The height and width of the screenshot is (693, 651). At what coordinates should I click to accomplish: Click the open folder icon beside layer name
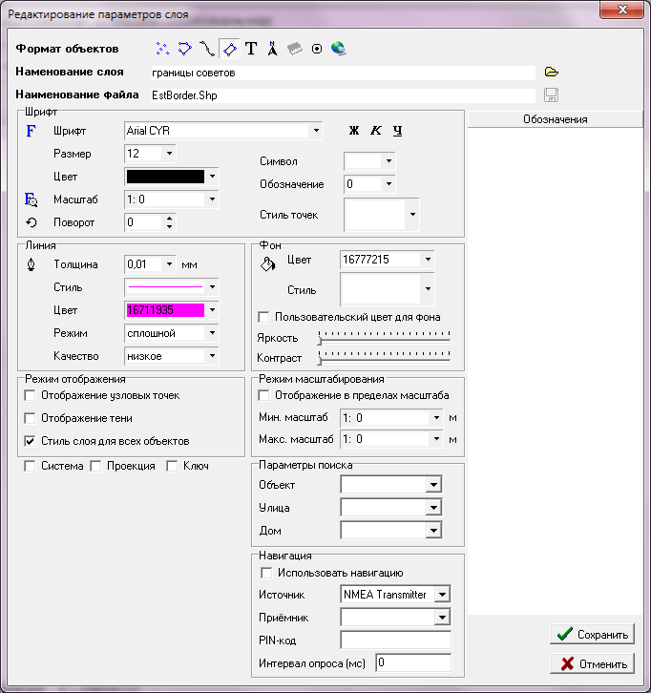pyautogui.click(x=551, y=72)
